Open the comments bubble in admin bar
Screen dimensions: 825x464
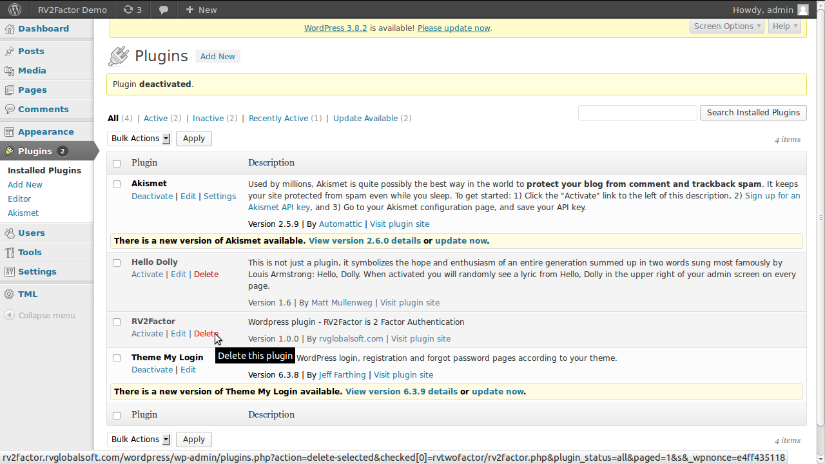click(164, 10)
